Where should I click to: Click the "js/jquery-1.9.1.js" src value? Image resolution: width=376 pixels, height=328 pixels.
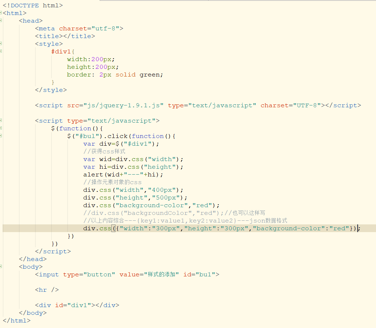coord(124,105)
